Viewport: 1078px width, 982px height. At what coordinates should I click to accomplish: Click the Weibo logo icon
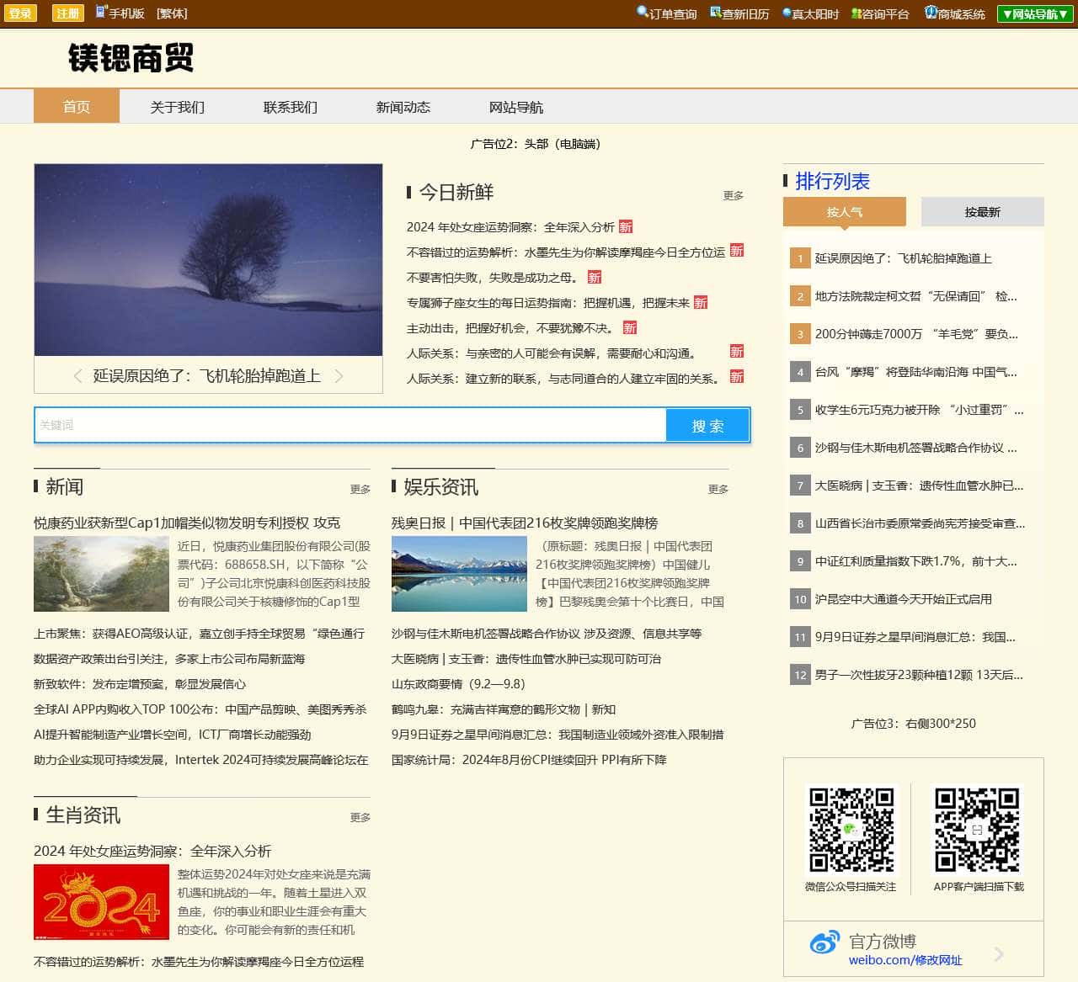825,942
